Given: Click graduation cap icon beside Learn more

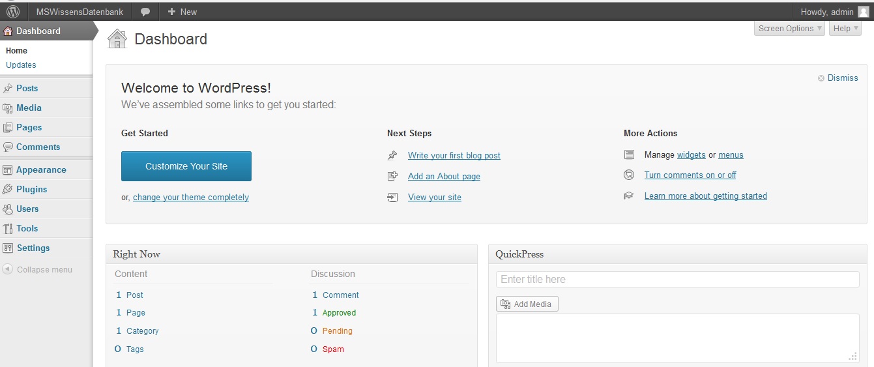Looking at the screenshot, I should (x=629, y=196).
